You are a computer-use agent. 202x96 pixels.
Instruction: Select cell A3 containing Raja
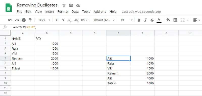click(x=23, y=48)
